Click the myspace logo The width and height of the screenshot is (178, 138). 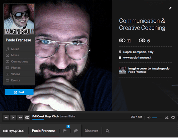(14, 131)
